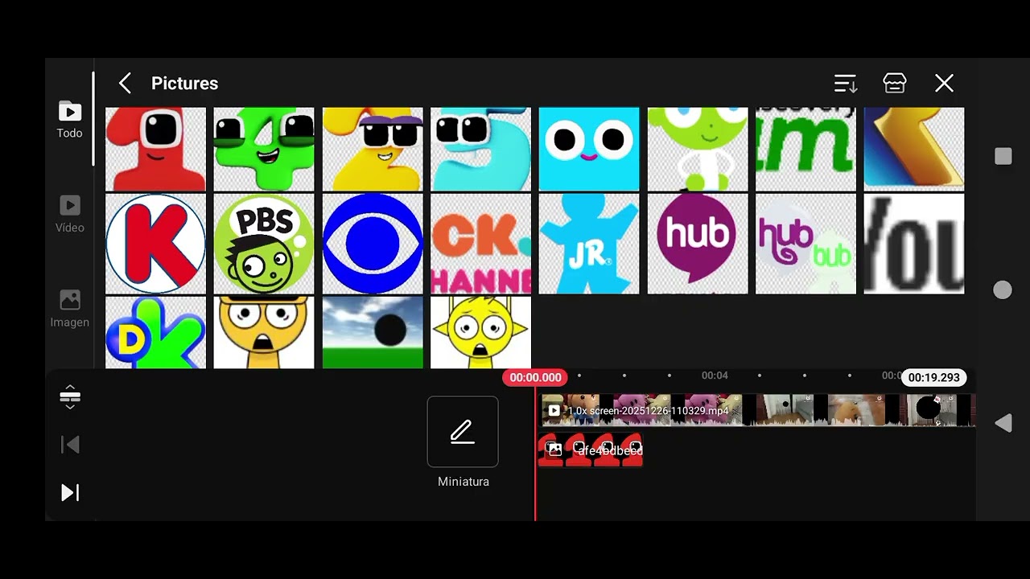Click the 00:19.293 duration label
Image resolution: width=1030 pixels, height=579 pixels.
point(934,377)
